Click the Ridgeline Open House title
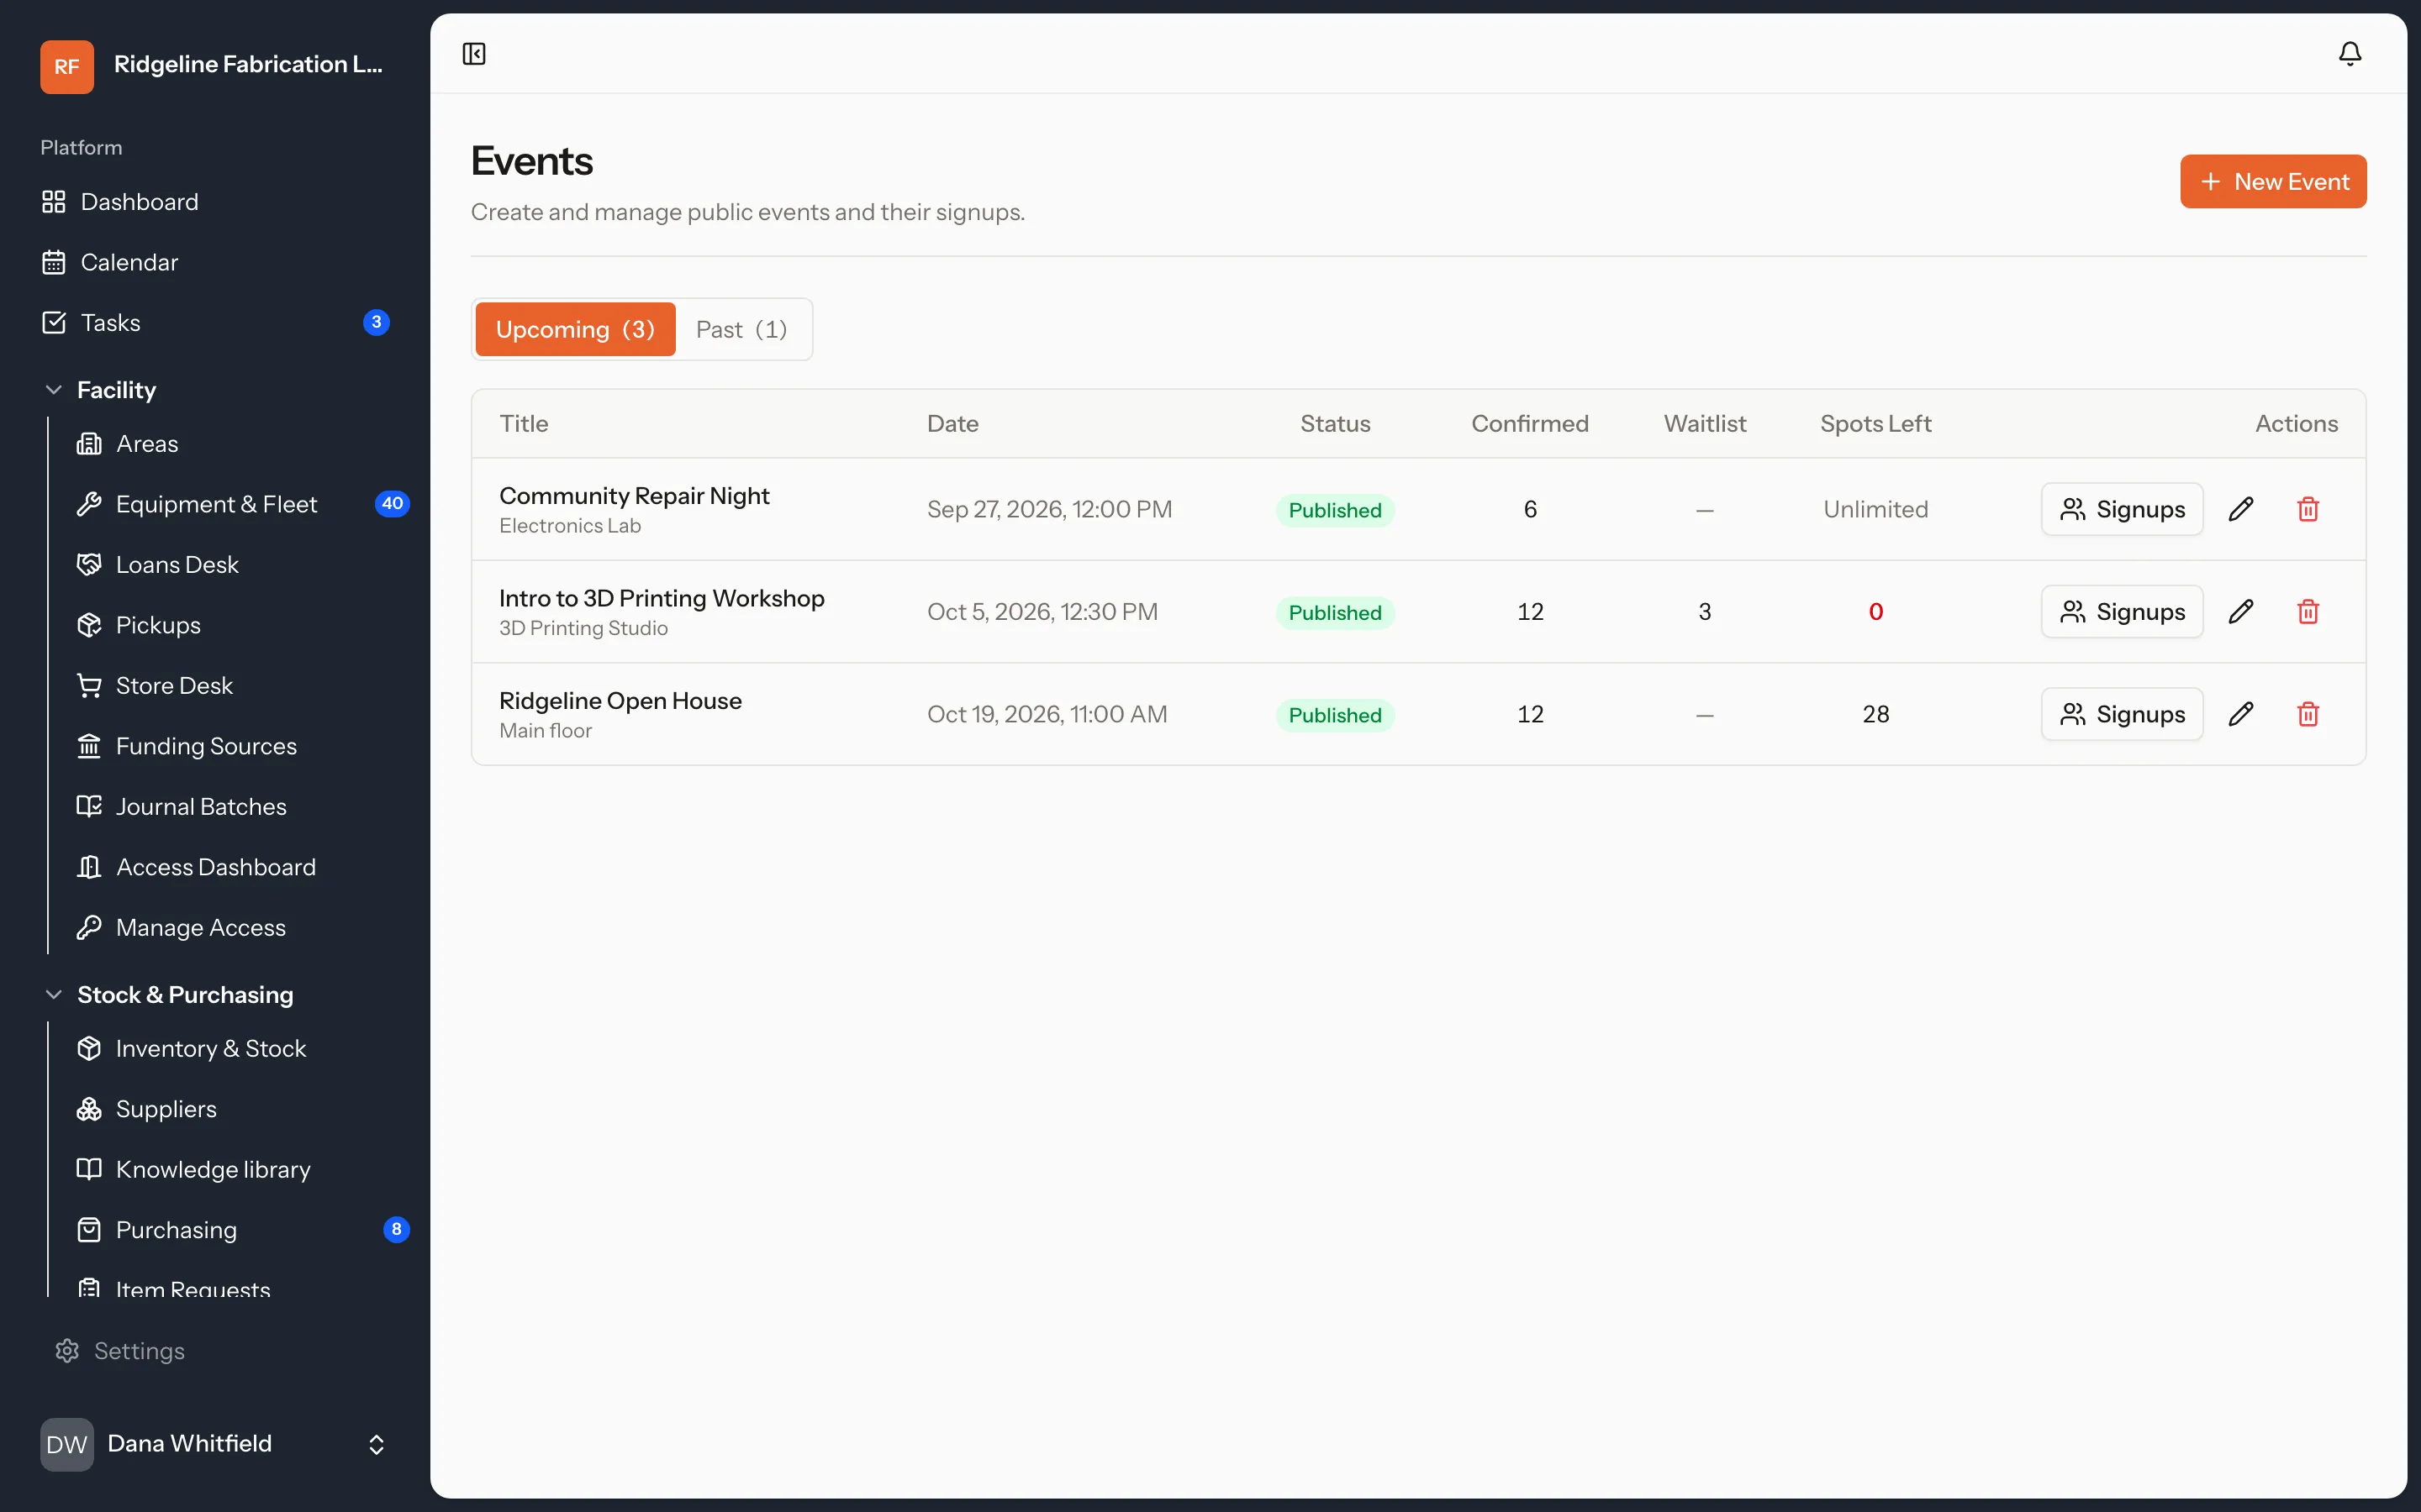This screenshot has height=1512, width=2421. pos(620,701)
